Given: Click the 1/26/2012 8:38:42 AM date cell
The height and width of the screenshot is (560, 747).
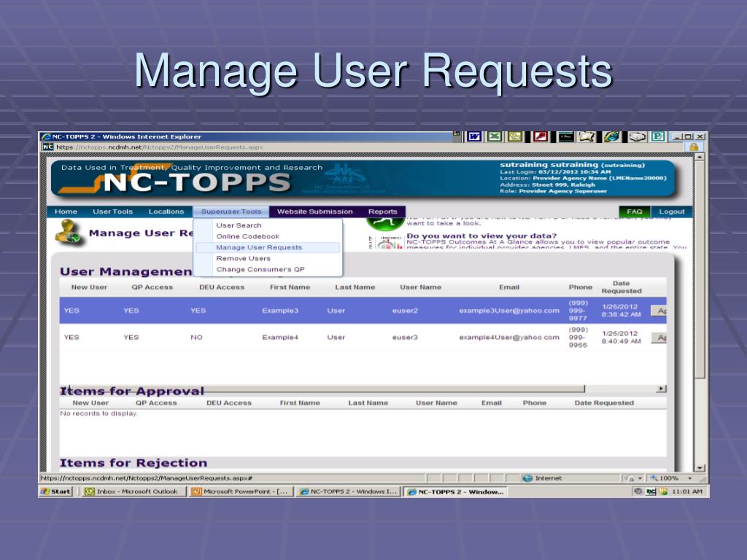Looking at the screenshot, I should click(622, 311).
